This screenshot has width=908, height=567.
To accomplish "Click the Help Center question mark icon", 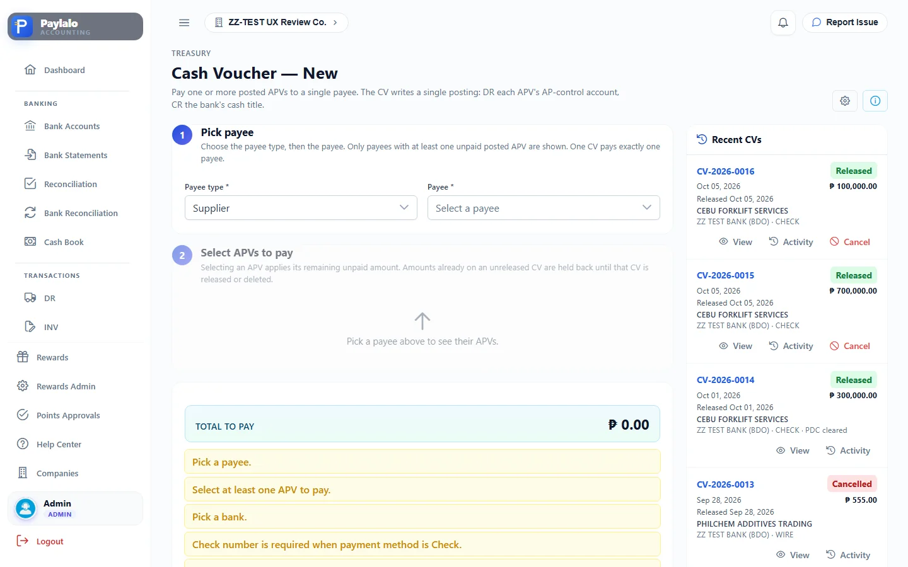I will pos(23,444).
